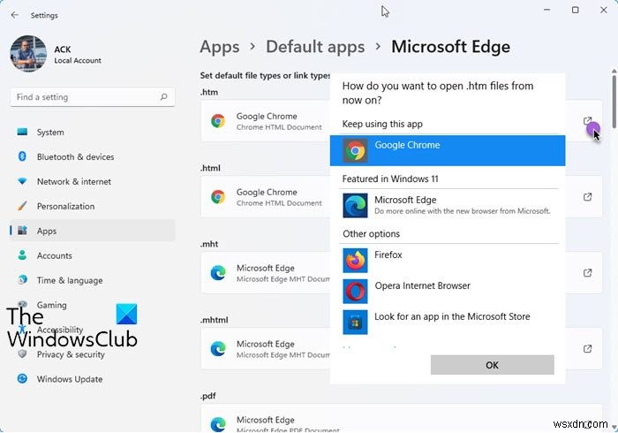
Task: Click the Chrome icon in .html row
Action: tap(218, 196)
